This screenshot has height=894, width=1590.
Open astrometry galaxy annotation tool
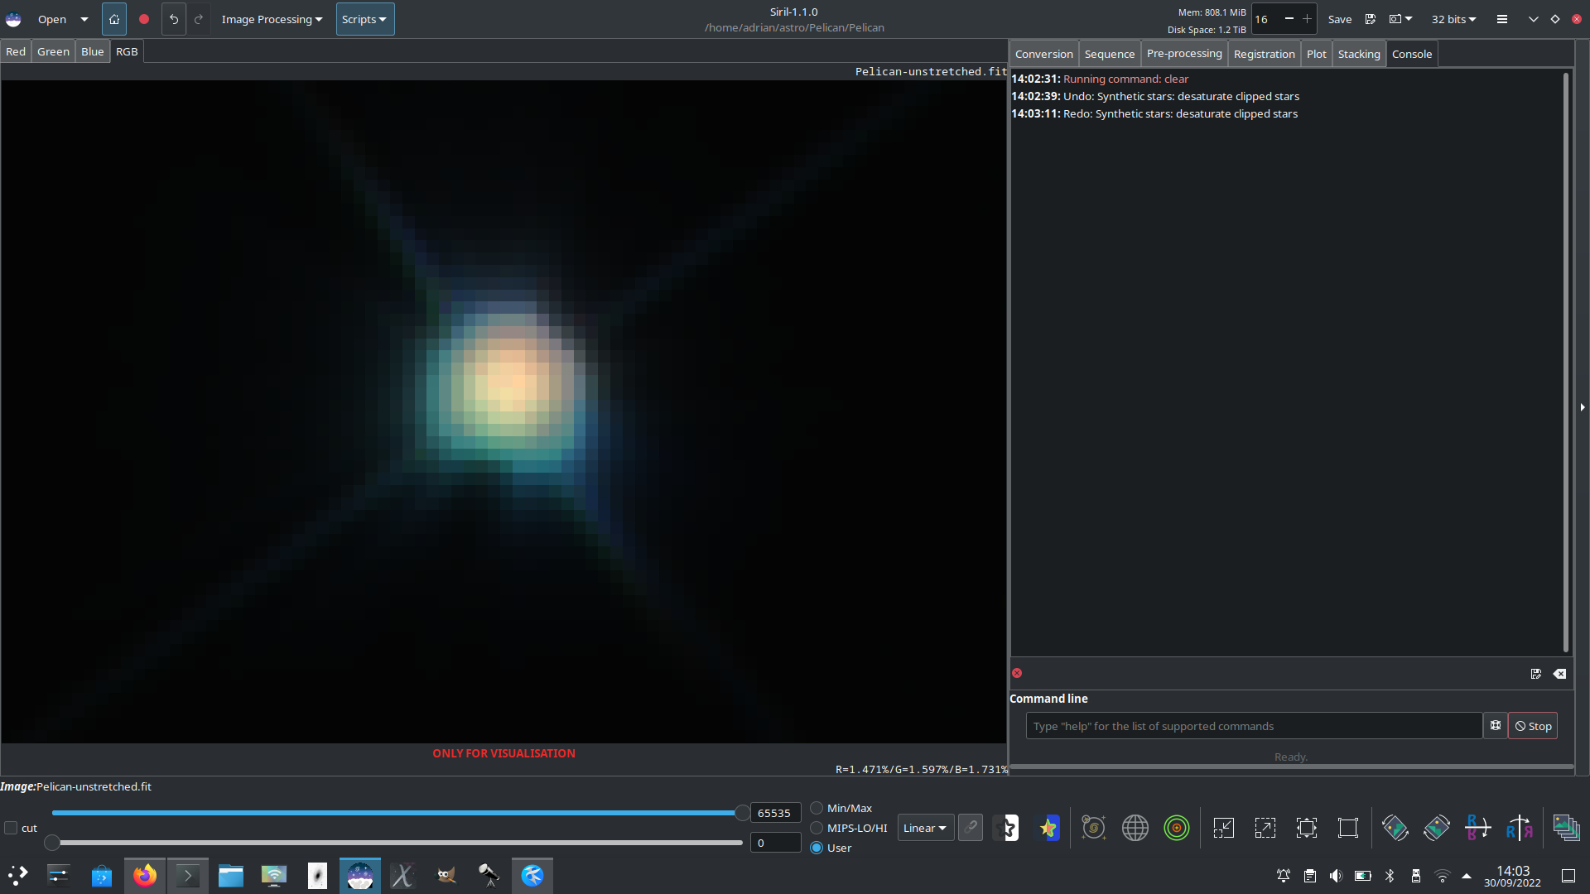coord(1094,828)
